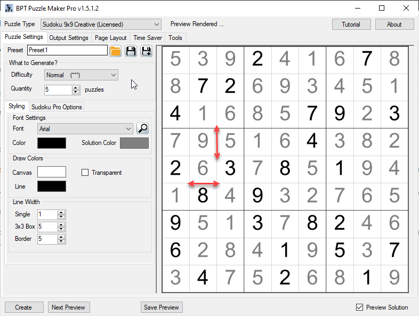Image resolution: width=419 pixels, height=316 pixels.
Task: Enable the Transparent canvas checkbox
Action: tap(85, 173)
